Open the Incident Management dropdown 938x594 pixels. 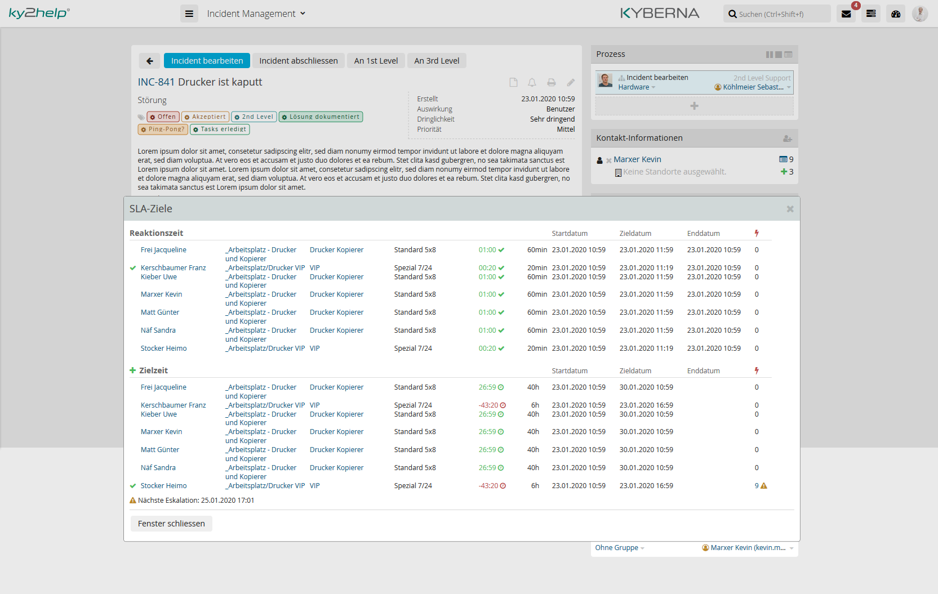coord(257,13)
